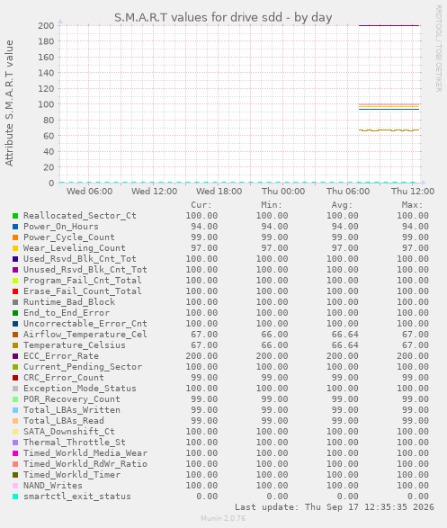Image resolution: width=447 pixels, height=528 pixels.
Task: Click the Max: column header
Action: [412, 205]
